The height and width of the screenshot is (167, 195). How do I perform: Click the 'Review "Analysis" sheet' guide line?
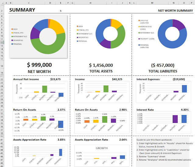click(x=164, y=160)
